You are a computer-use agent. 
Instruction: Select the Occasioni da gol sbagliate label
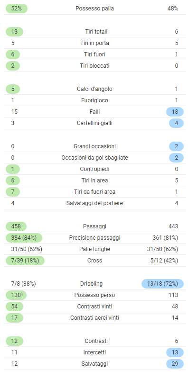pos(94,158)
